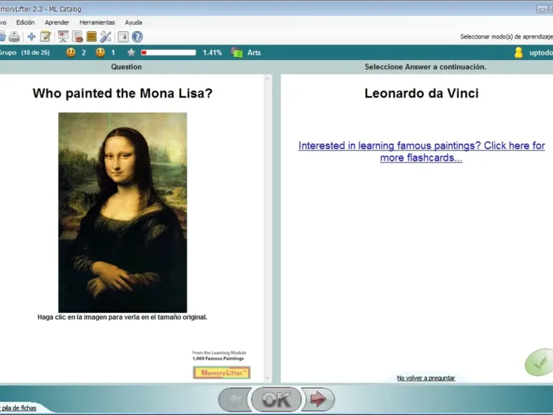This screenshot has height=415, width=553.
Task: Click the card list with red dot icon
Action: (77, 37)
